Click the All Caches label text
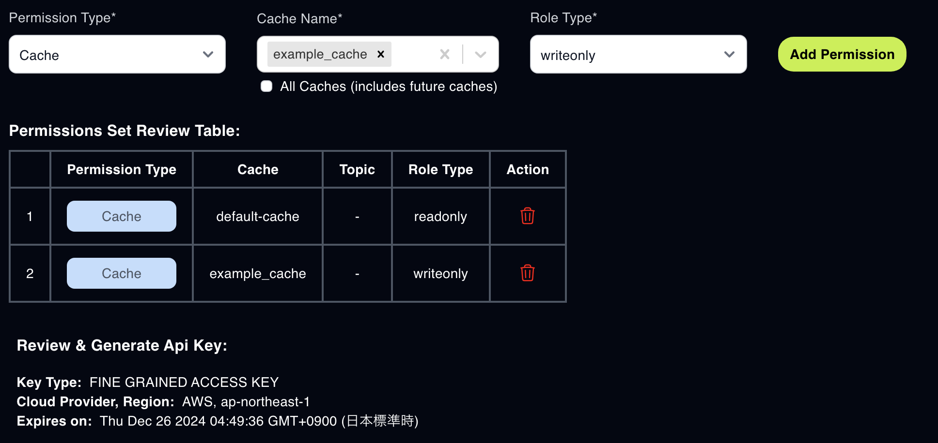938x443 pixels. [389, 86]
